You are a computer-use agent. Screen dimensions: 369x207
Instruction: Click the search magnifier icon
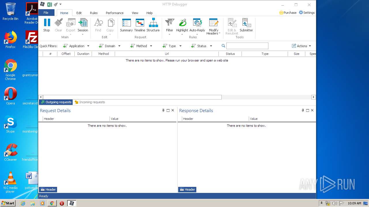(x=223, y=46)
